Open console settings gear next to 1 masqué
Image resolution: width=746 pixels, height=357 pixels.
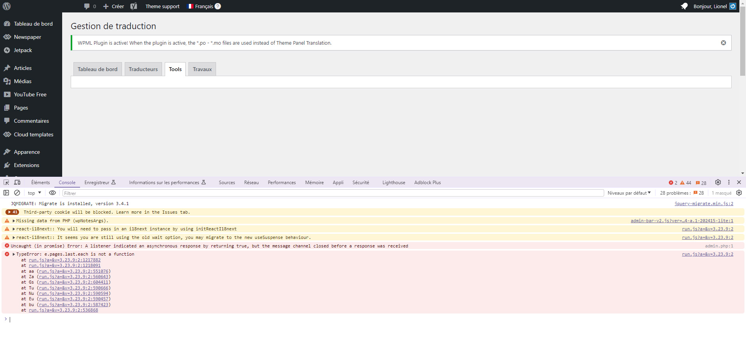pyautogui.click(x=739, y=193)
